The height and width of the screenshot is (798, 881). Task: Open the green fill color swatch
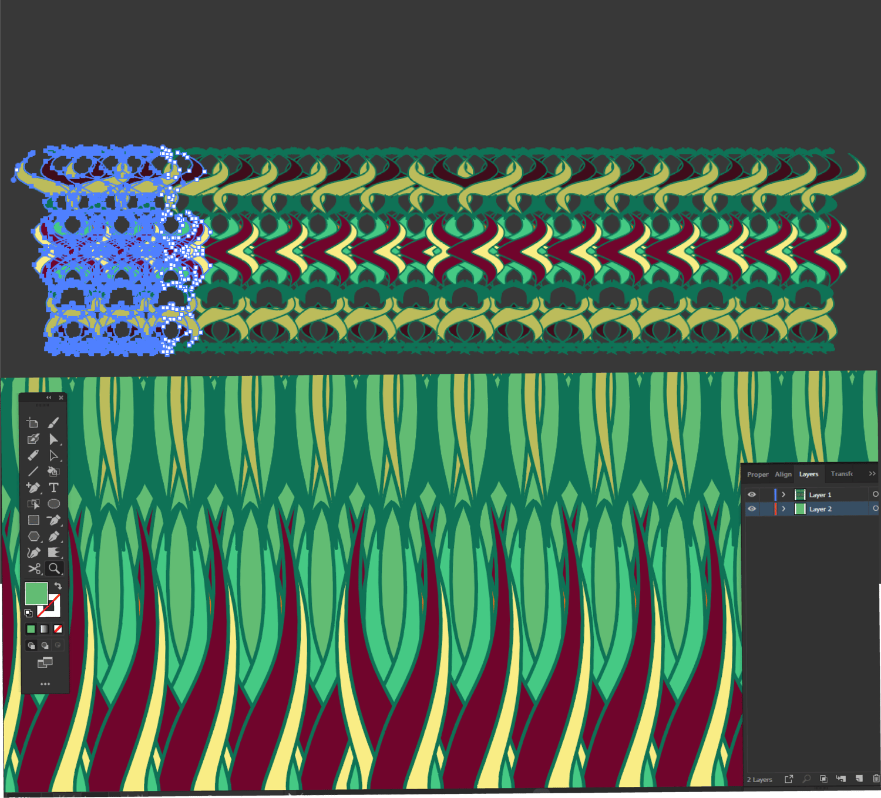pyautogui.click(x=36, y=594)
